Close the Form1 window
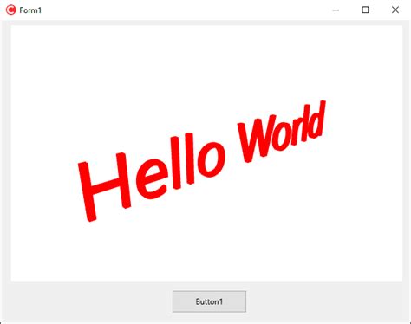The image size is (411, 324). click(395, 10)
